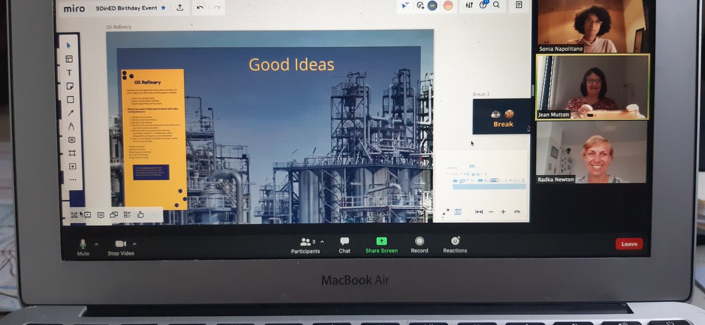
Task: Select the connection line arrow tool
Action: tap(71, 113)
